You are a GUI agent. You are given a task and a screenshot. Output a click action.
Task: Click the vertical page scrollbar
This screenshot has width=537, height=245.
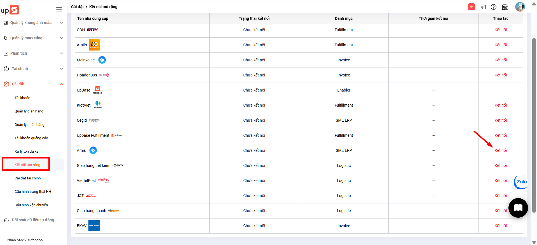(534, 125)
